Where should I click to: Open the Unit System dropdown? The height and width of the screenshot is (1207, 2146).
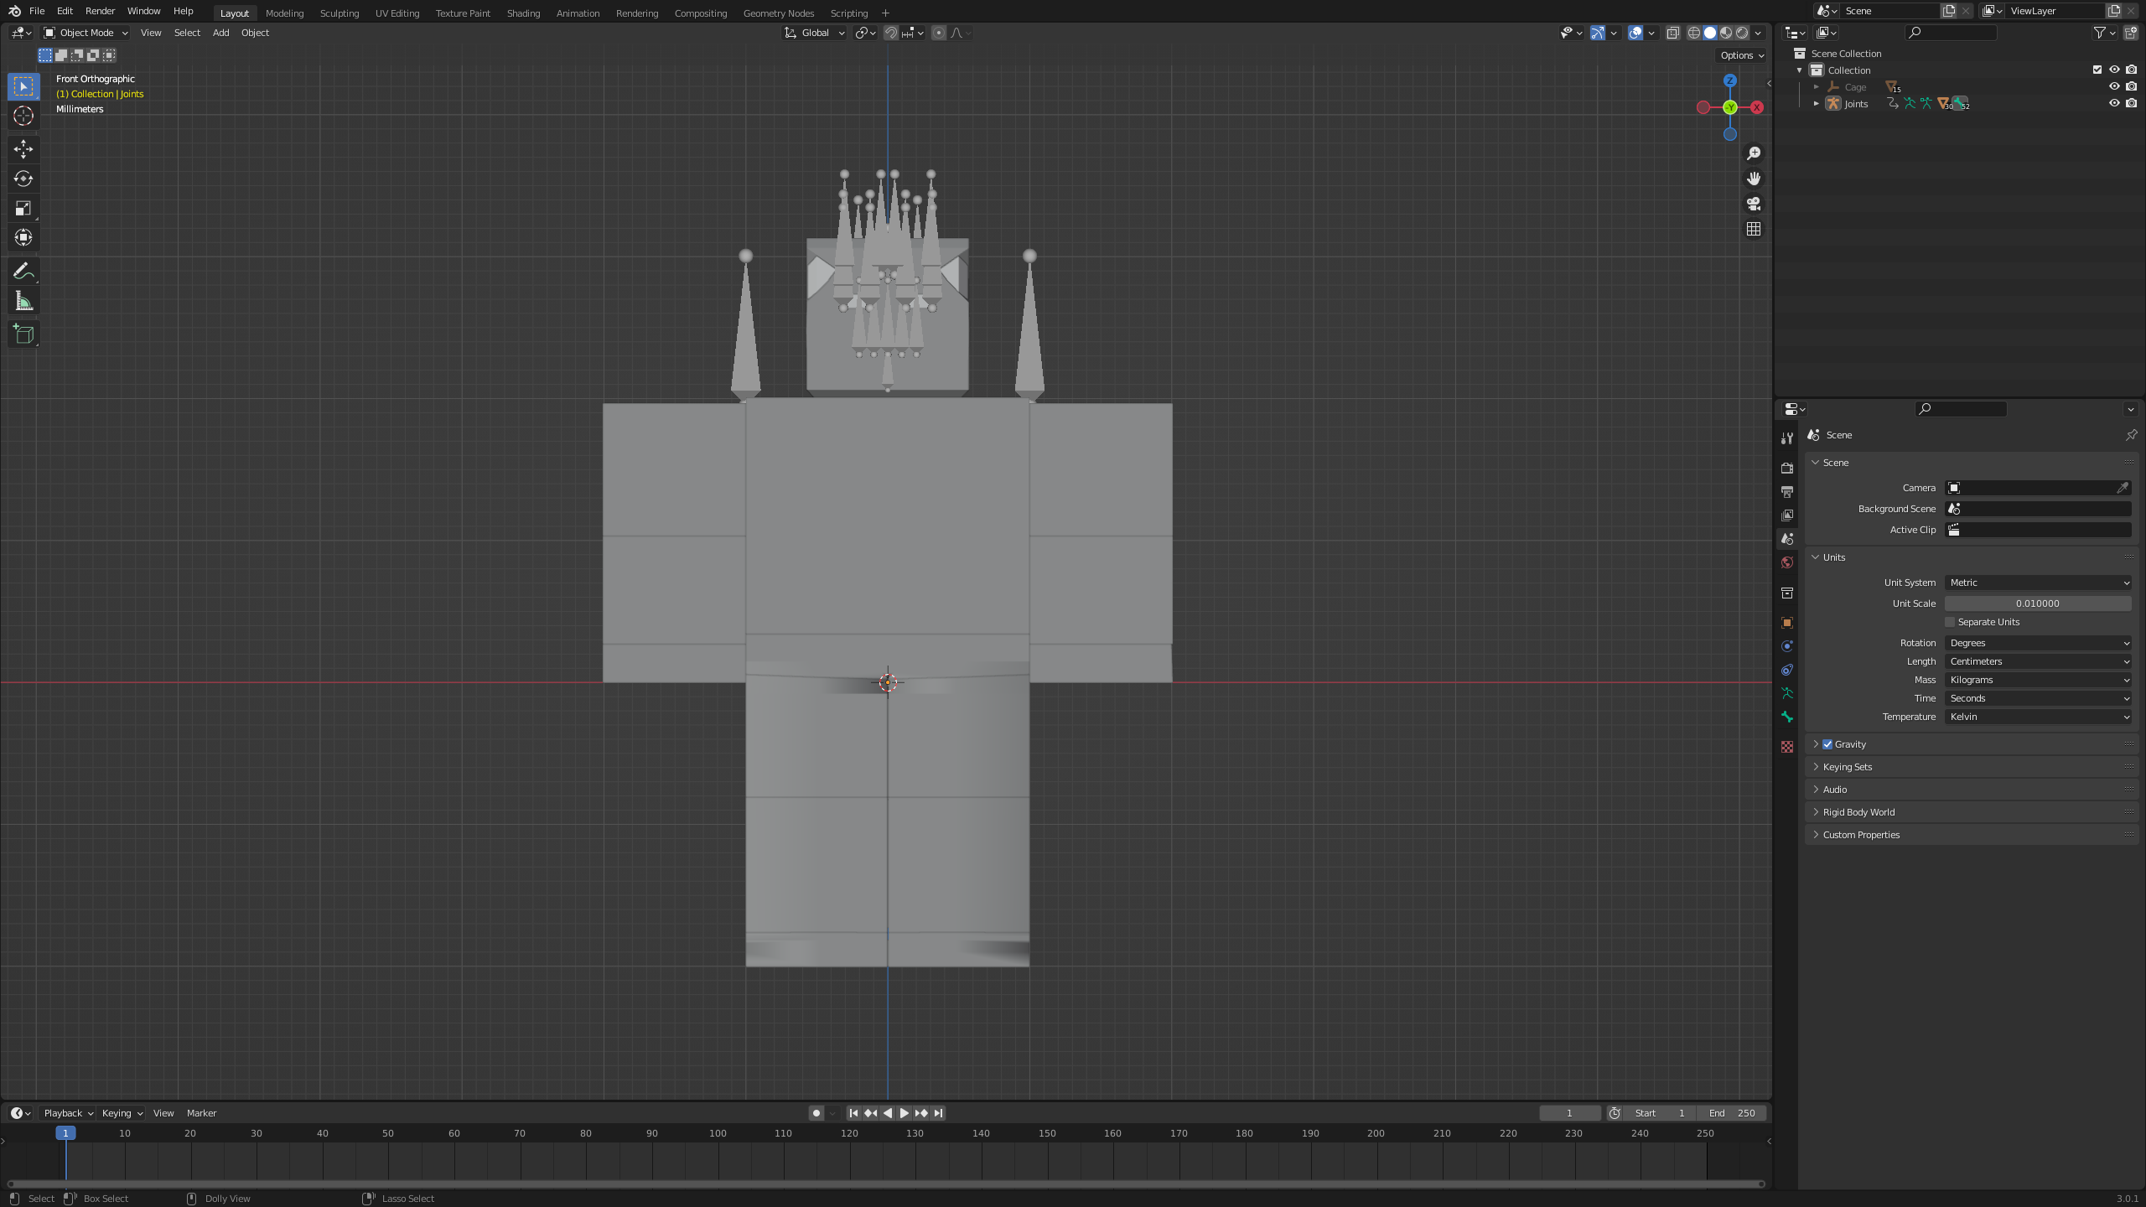coord(2038,583)
